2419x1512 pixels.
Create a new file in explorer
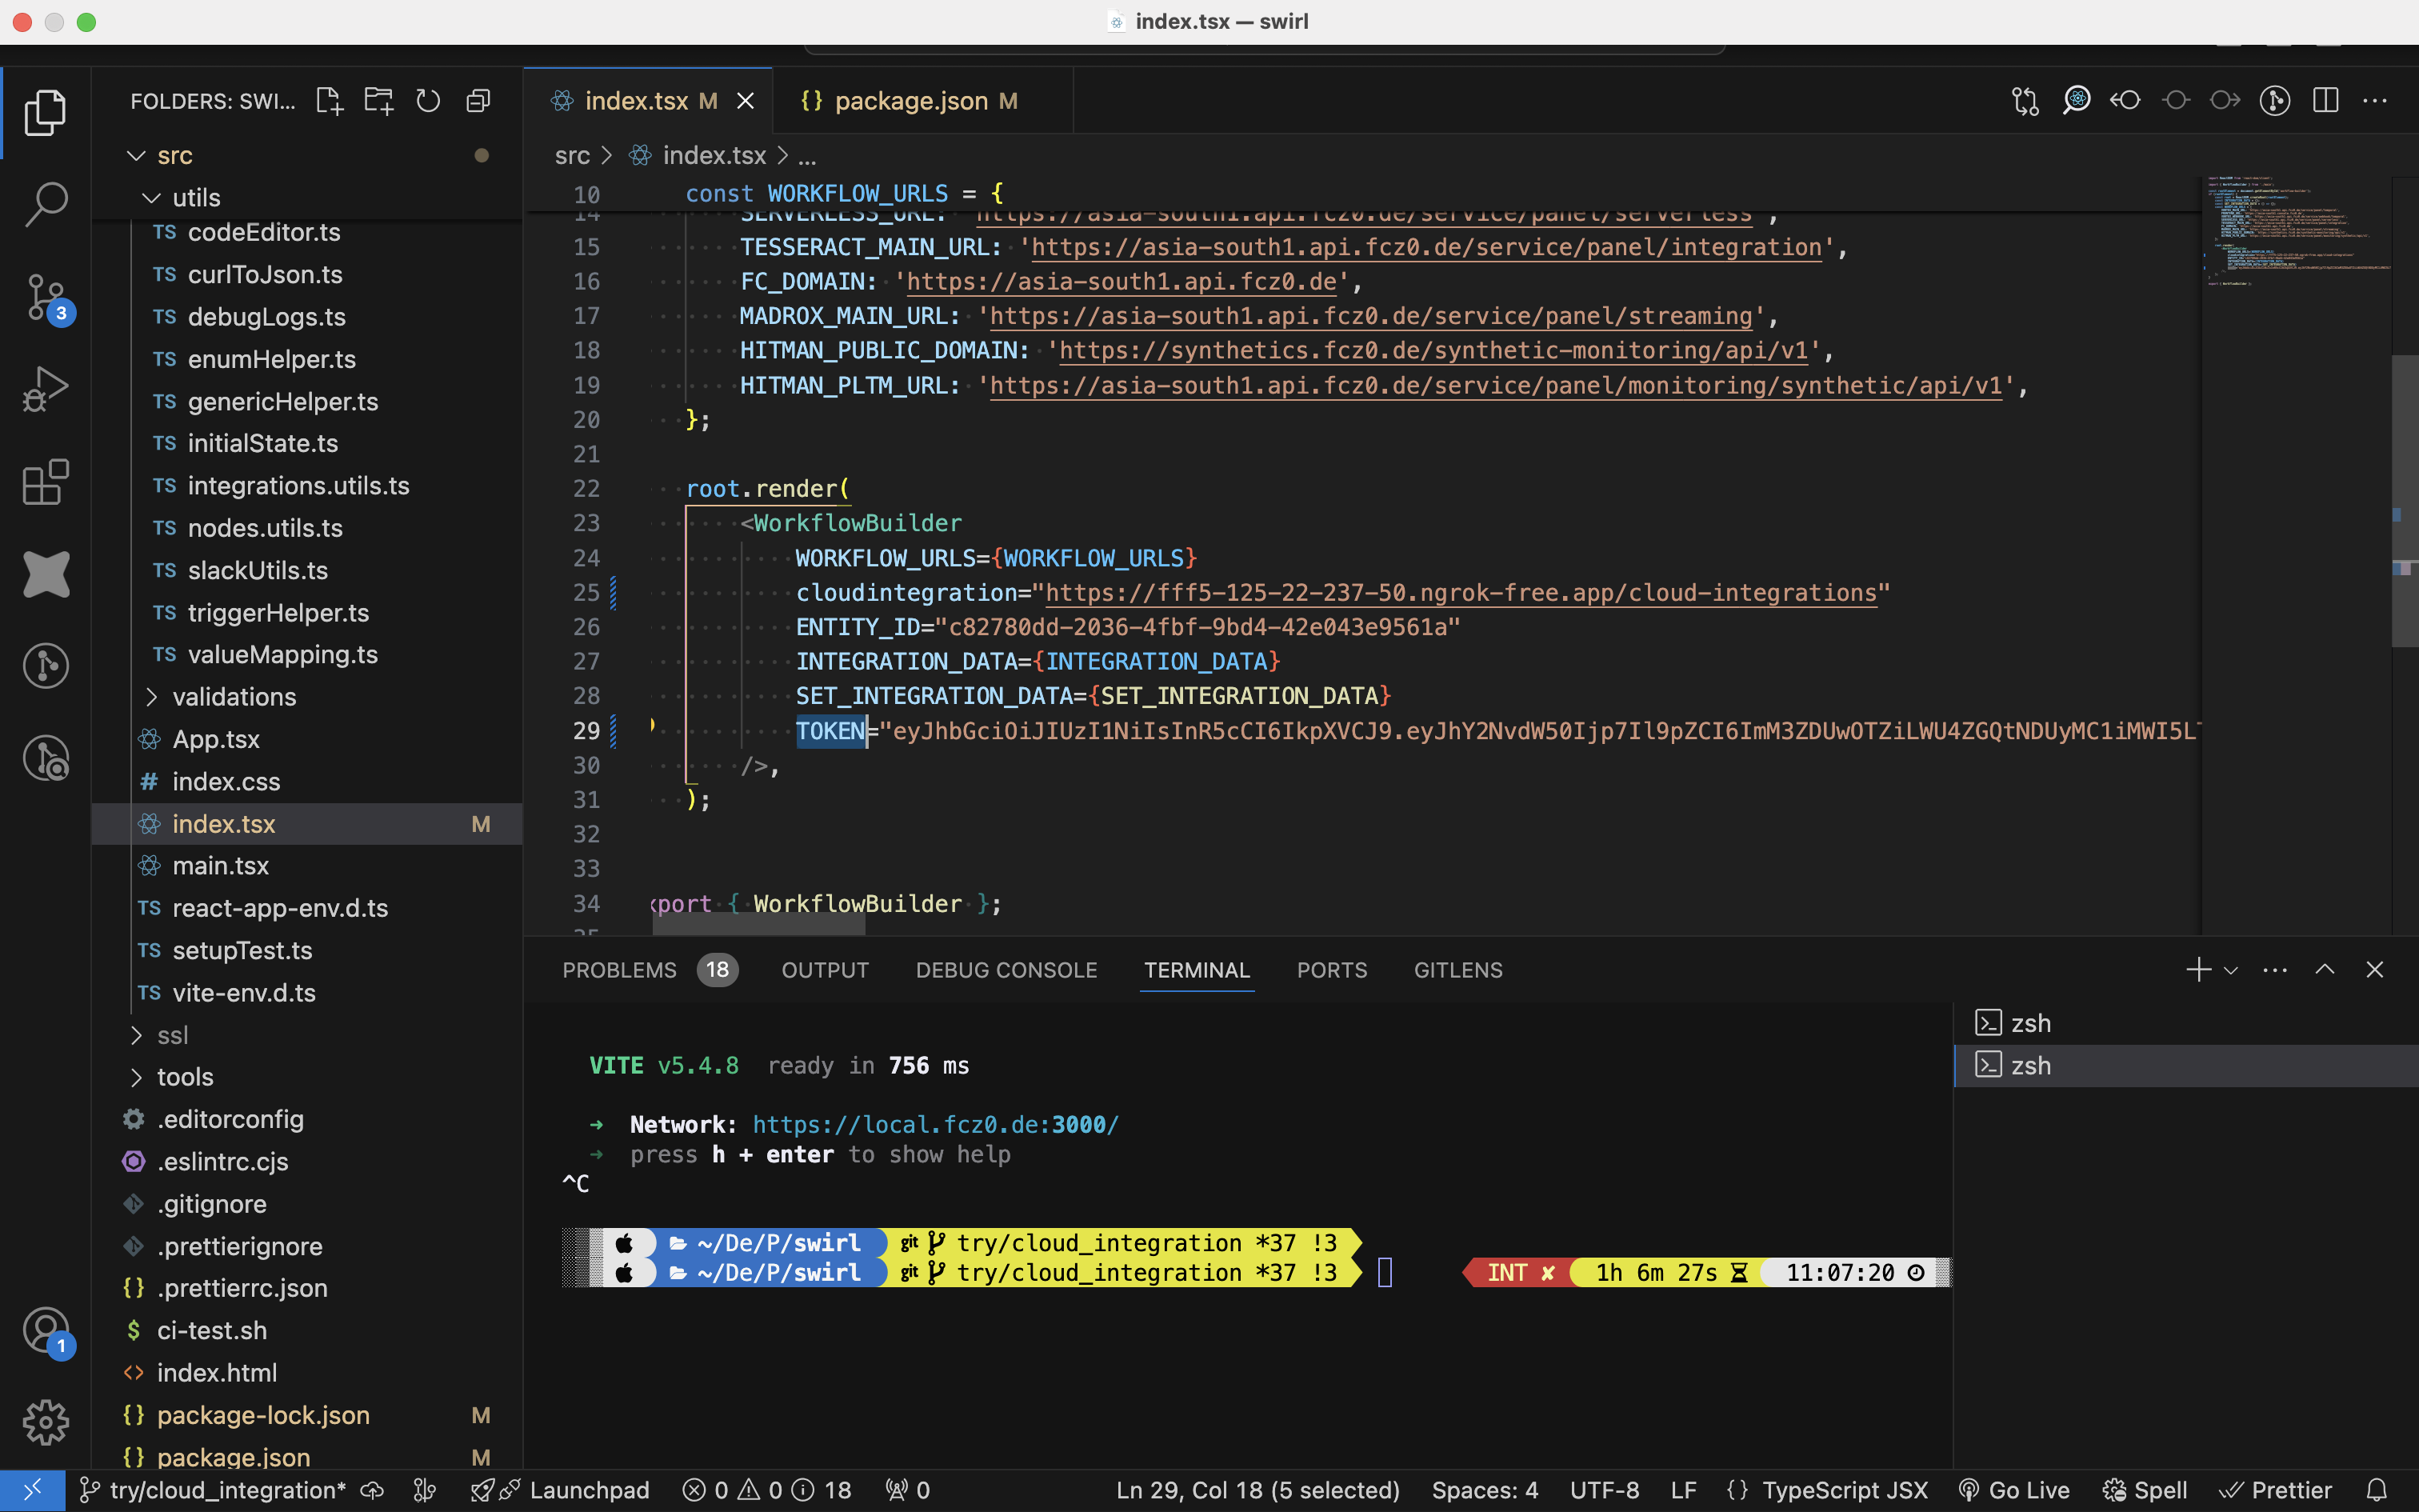tap(329, 101)
